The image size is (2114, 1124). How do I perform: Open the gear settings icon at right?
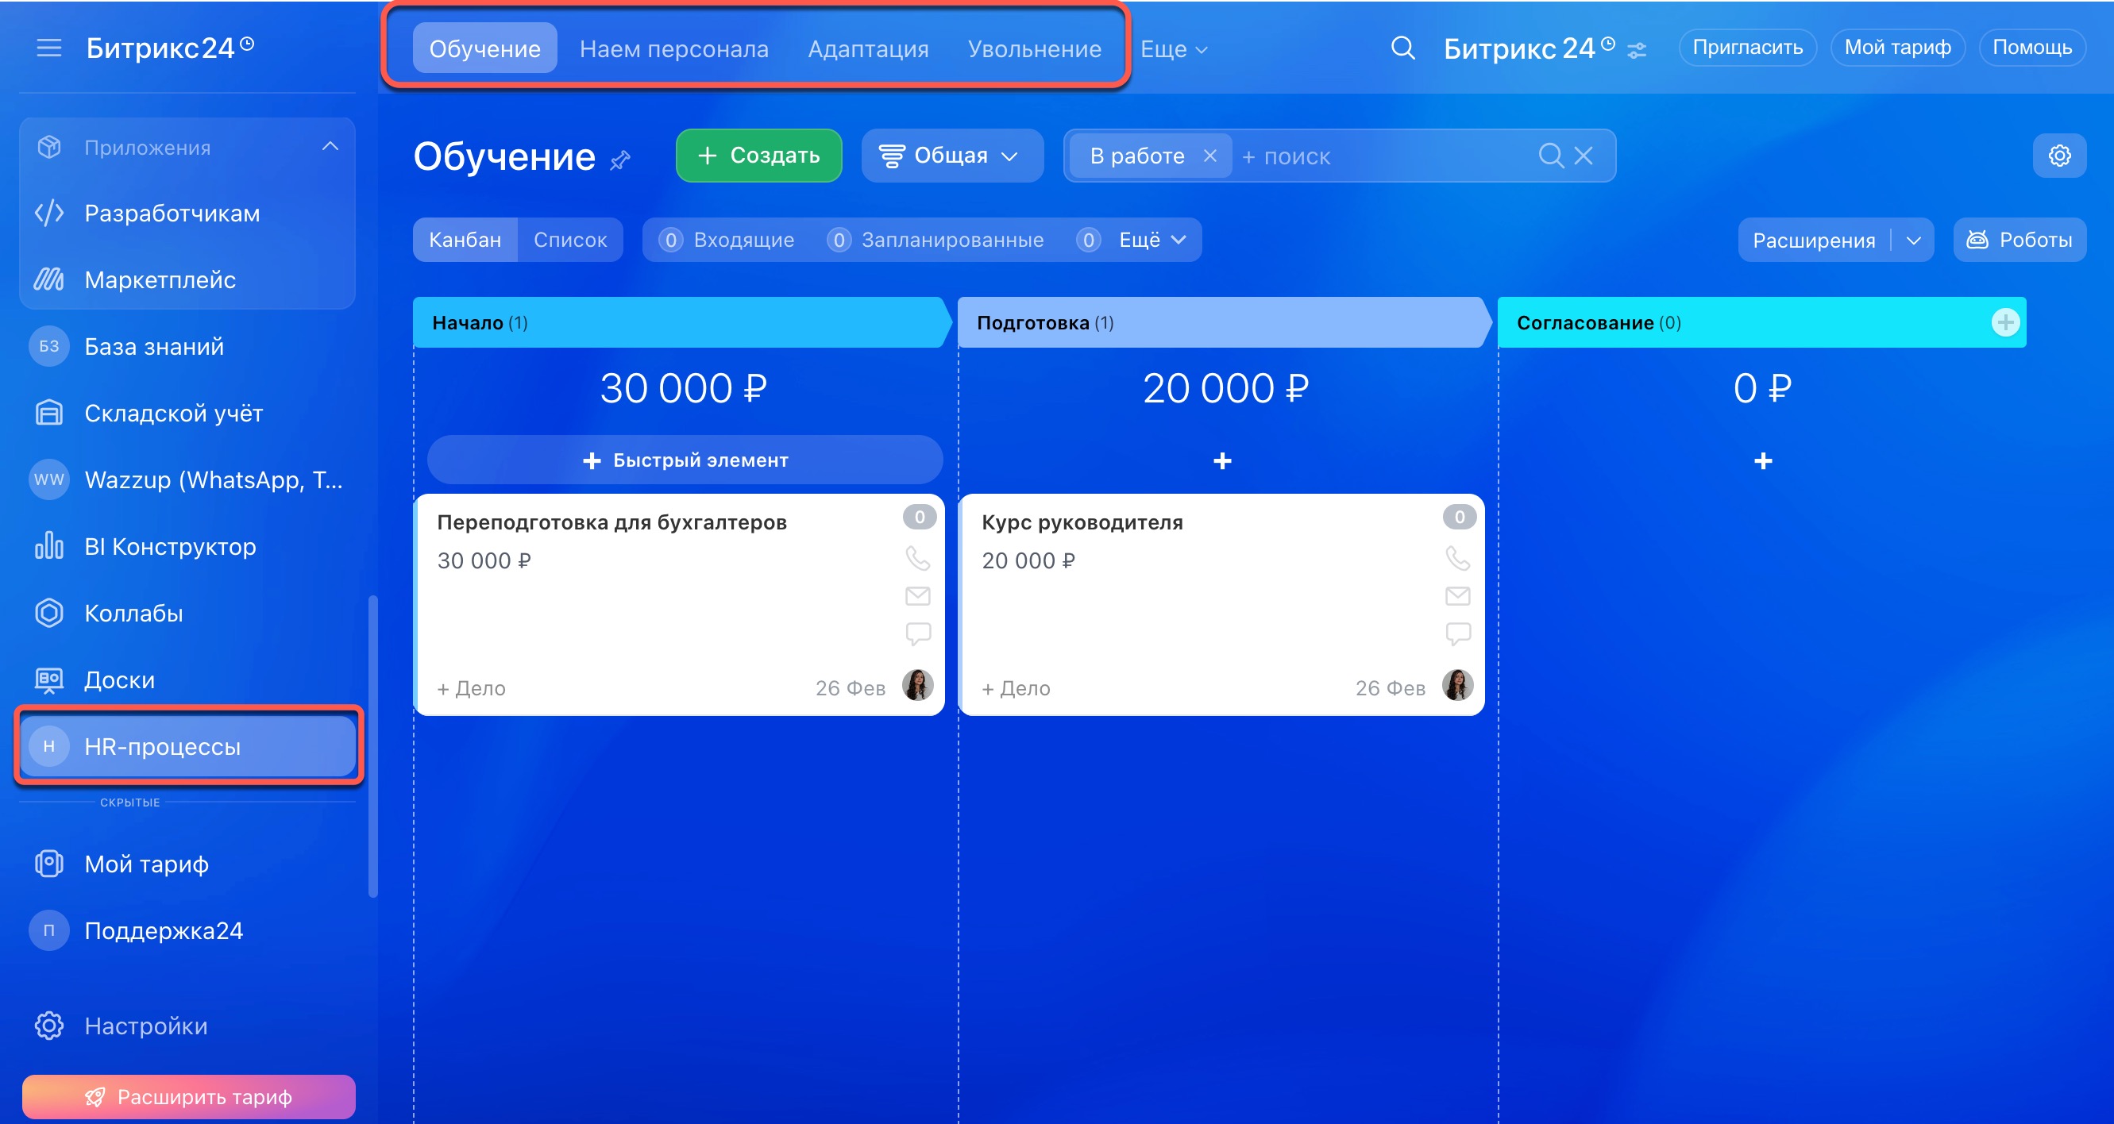point(2059,156)
